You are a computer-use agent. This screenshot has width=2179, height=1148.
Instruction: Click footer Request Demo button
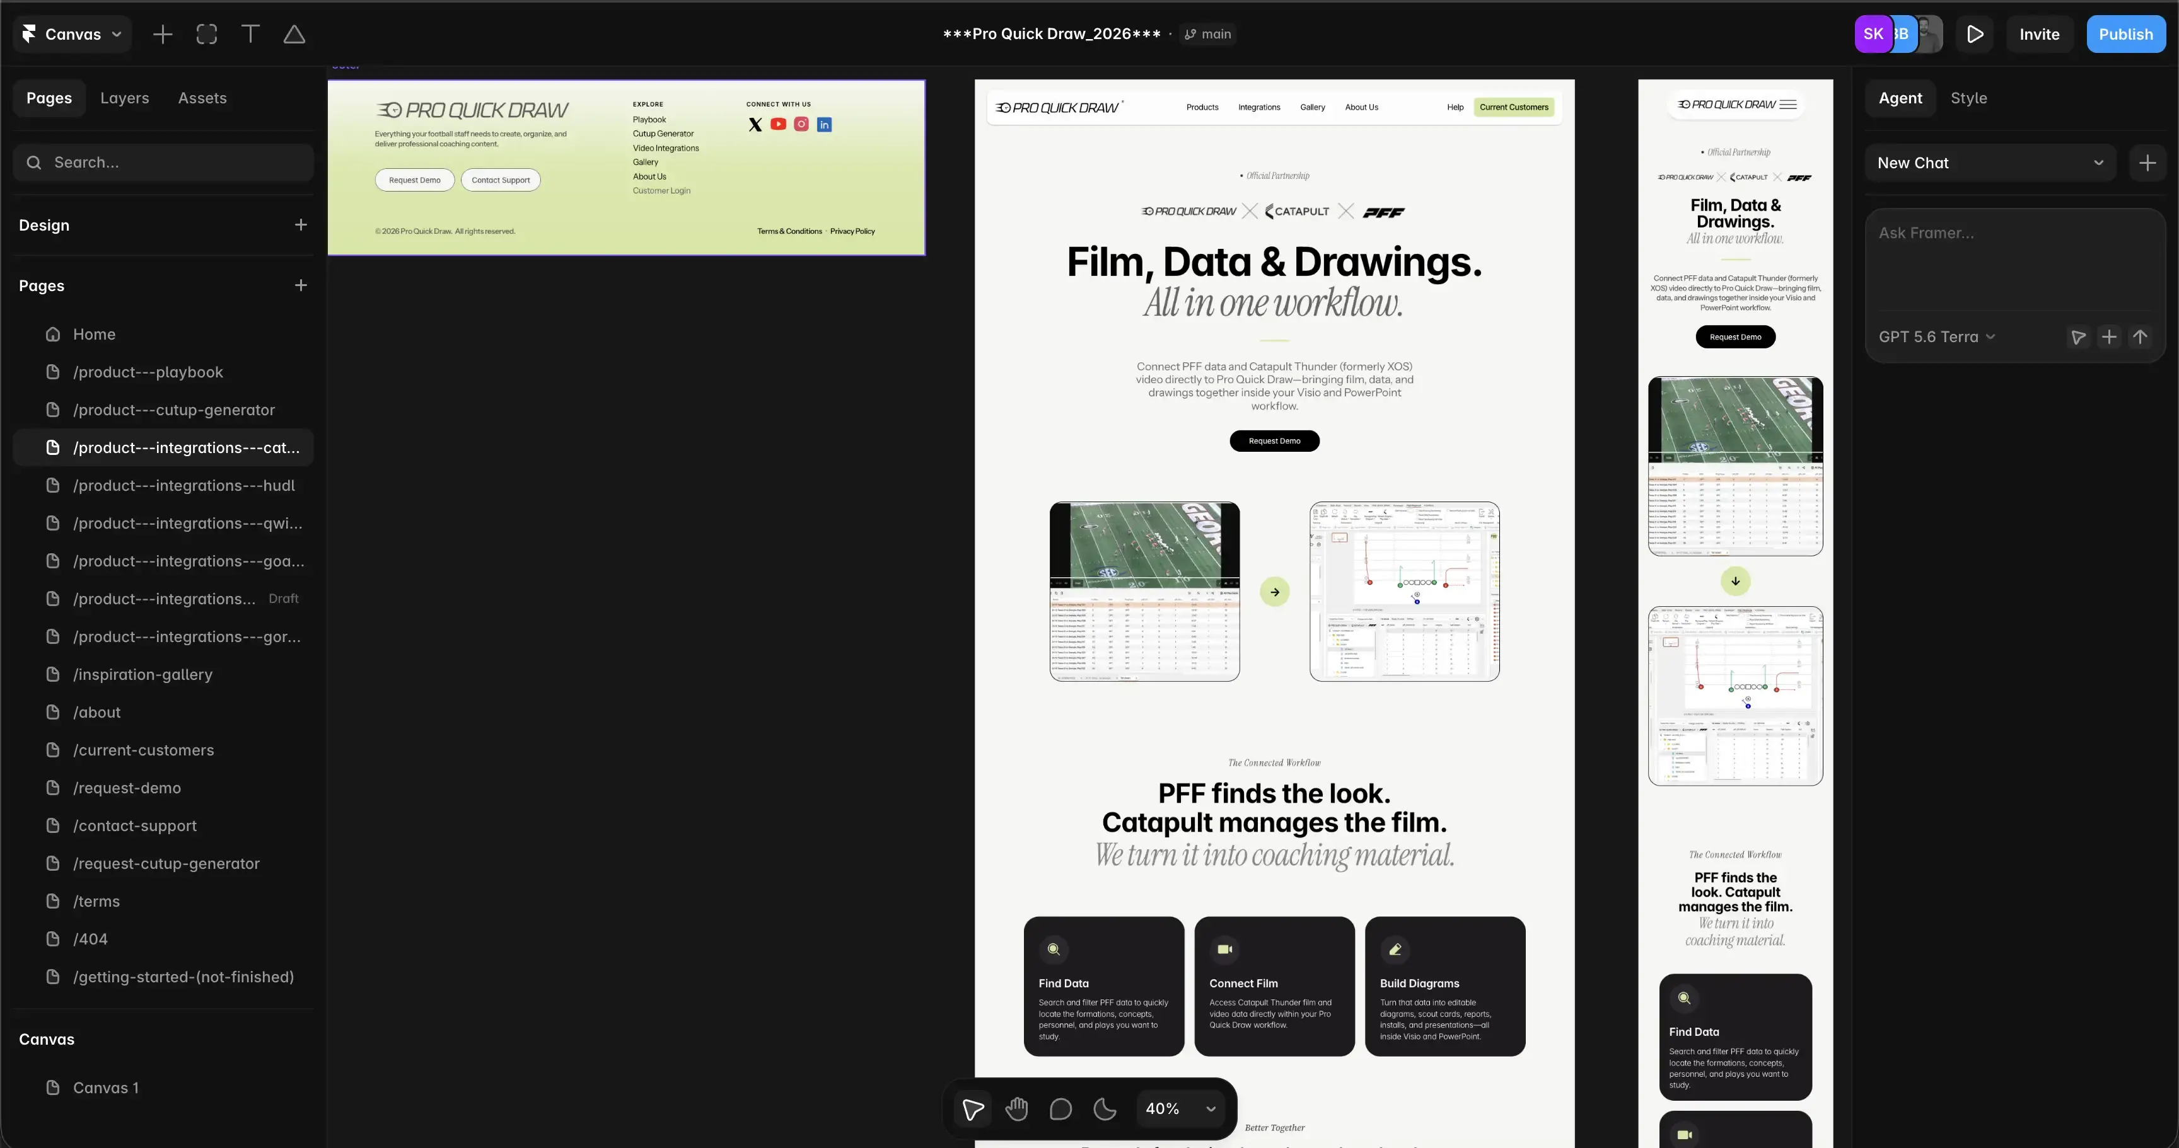point(414,180)
